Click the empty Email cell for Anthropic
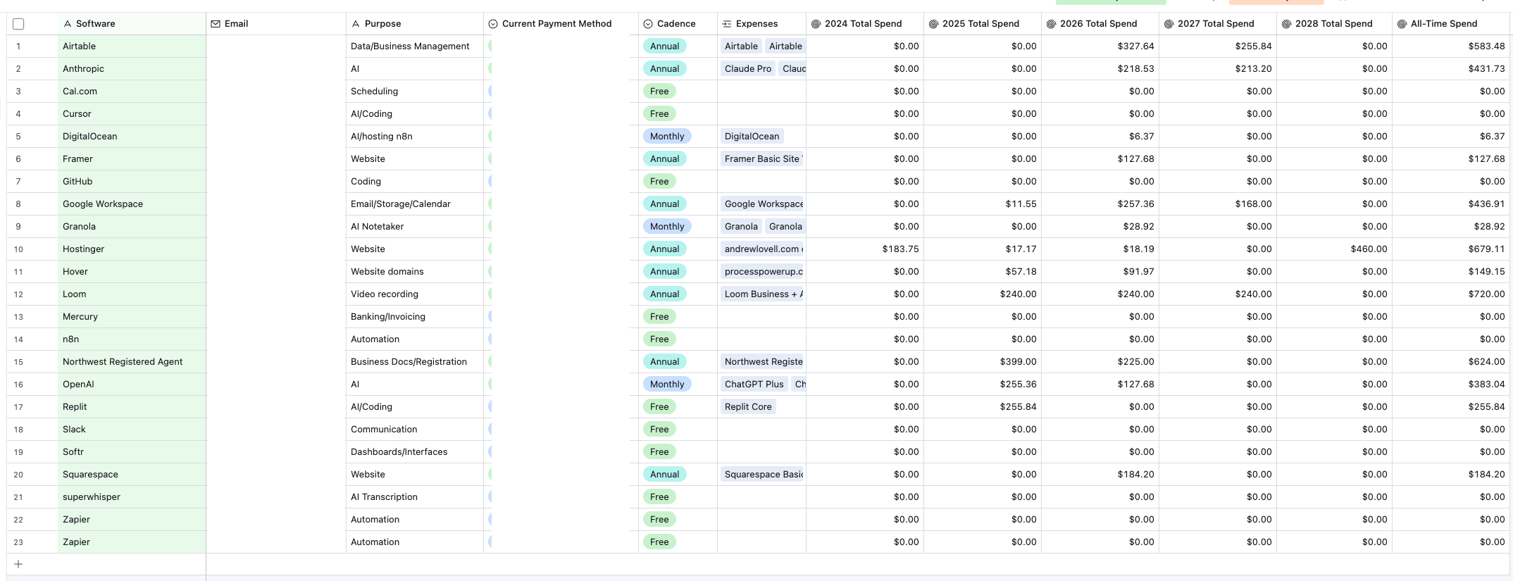This screenshot has height=581, width=1513. [x=276, y=69]
